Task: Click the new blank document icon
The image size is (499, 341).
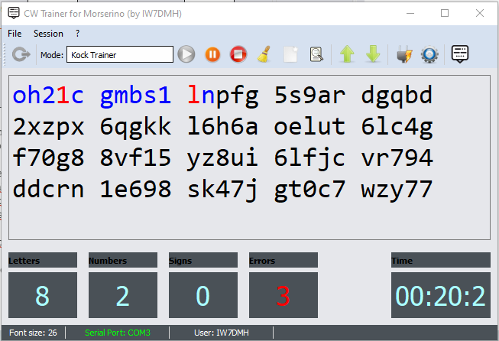Action: [x=290, y=54]
